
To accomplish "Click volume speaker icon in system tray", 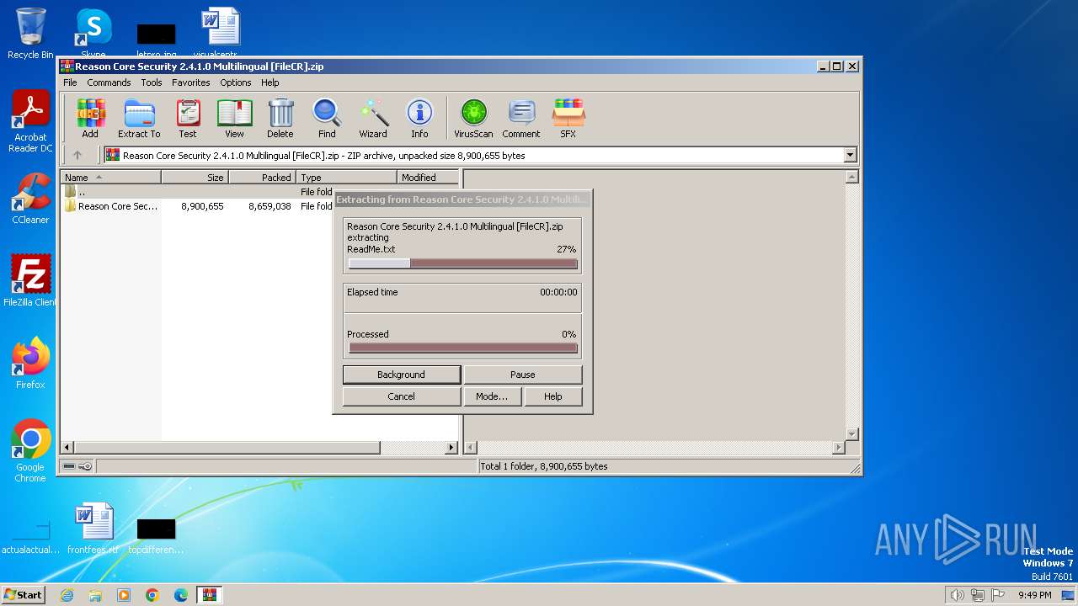I will click(x=958, y=595).
